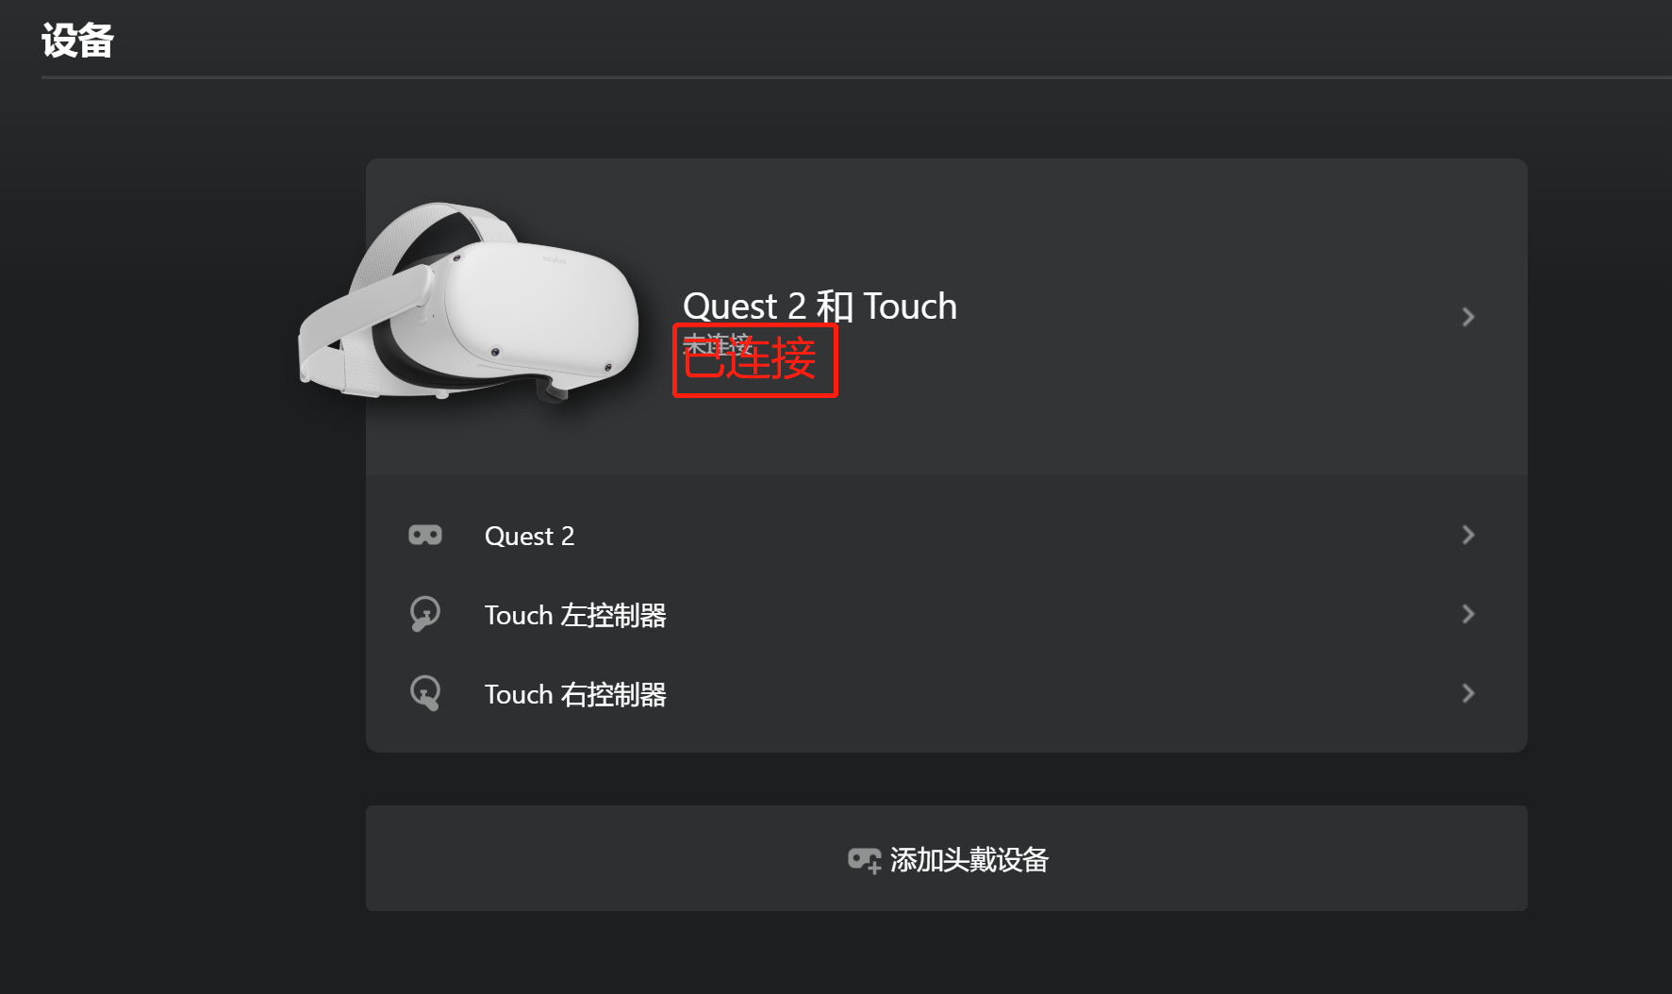Viewport: 1672px width, 994px height.
Task: Click the Touch 右控制器 controller icon
Action: tap(425, 693)
